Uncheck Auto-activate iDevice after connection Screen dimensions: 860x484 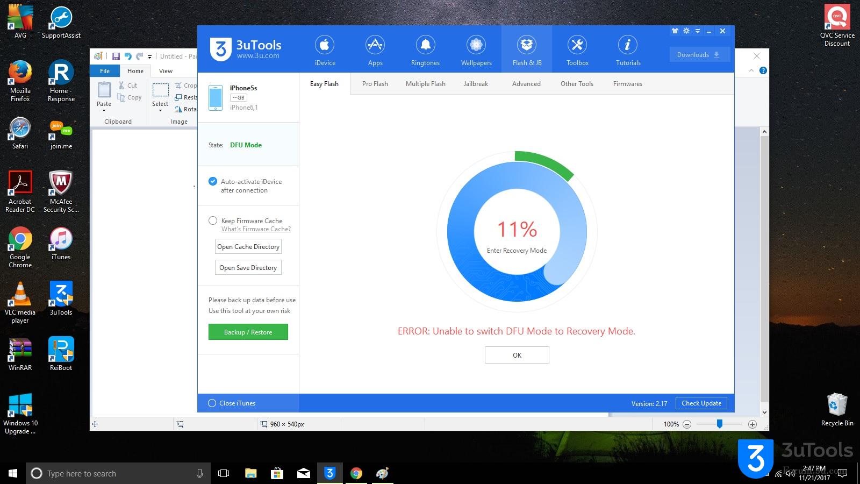213,182
